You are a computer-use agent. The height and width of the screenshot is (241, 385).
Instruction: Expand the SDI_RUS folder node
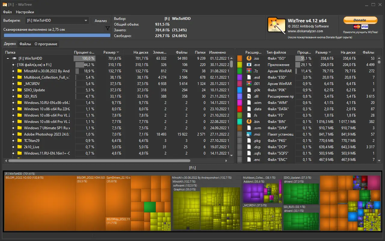[x=13, y=96]
